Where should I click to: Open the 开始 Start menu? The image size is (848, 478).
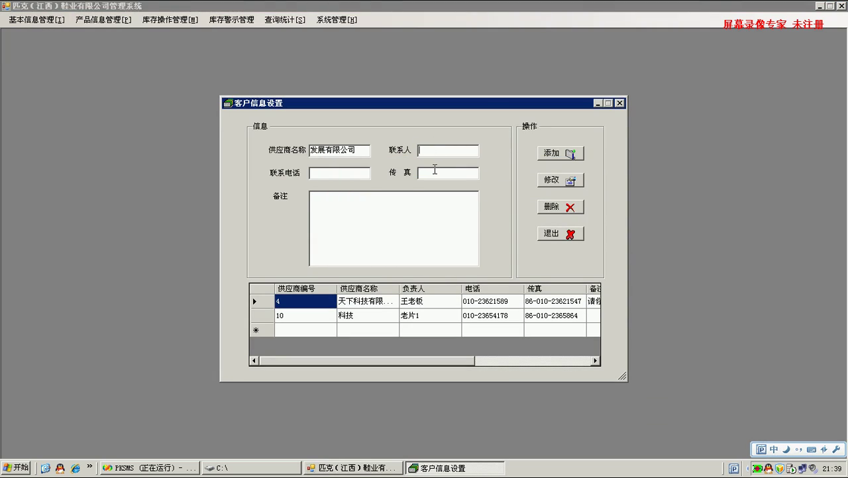16,467
